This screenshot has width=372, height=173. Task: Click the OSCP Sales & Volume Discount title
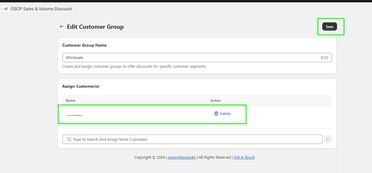pos(41,9)
